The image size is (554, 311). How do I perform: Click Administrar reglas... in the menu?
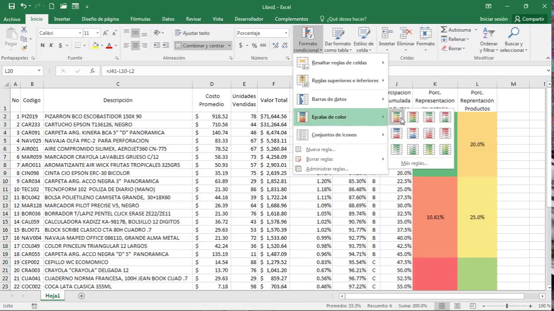point(327,169)
